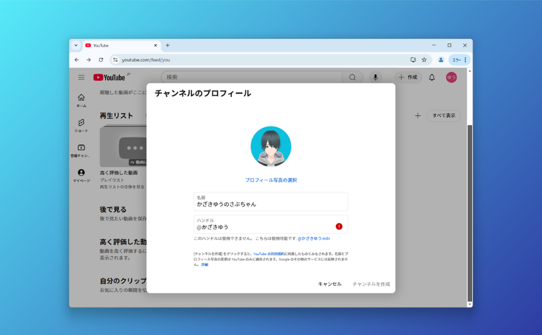Click 再生リスト section heading

(116, 116)
